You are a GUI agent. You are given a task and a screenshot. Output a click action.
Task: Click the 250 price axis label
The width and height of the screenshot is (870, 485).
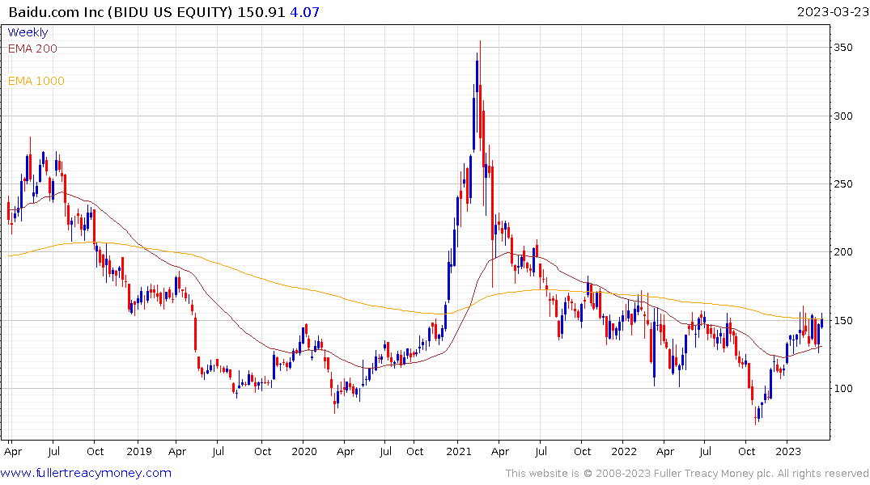[x=843, y=184]
